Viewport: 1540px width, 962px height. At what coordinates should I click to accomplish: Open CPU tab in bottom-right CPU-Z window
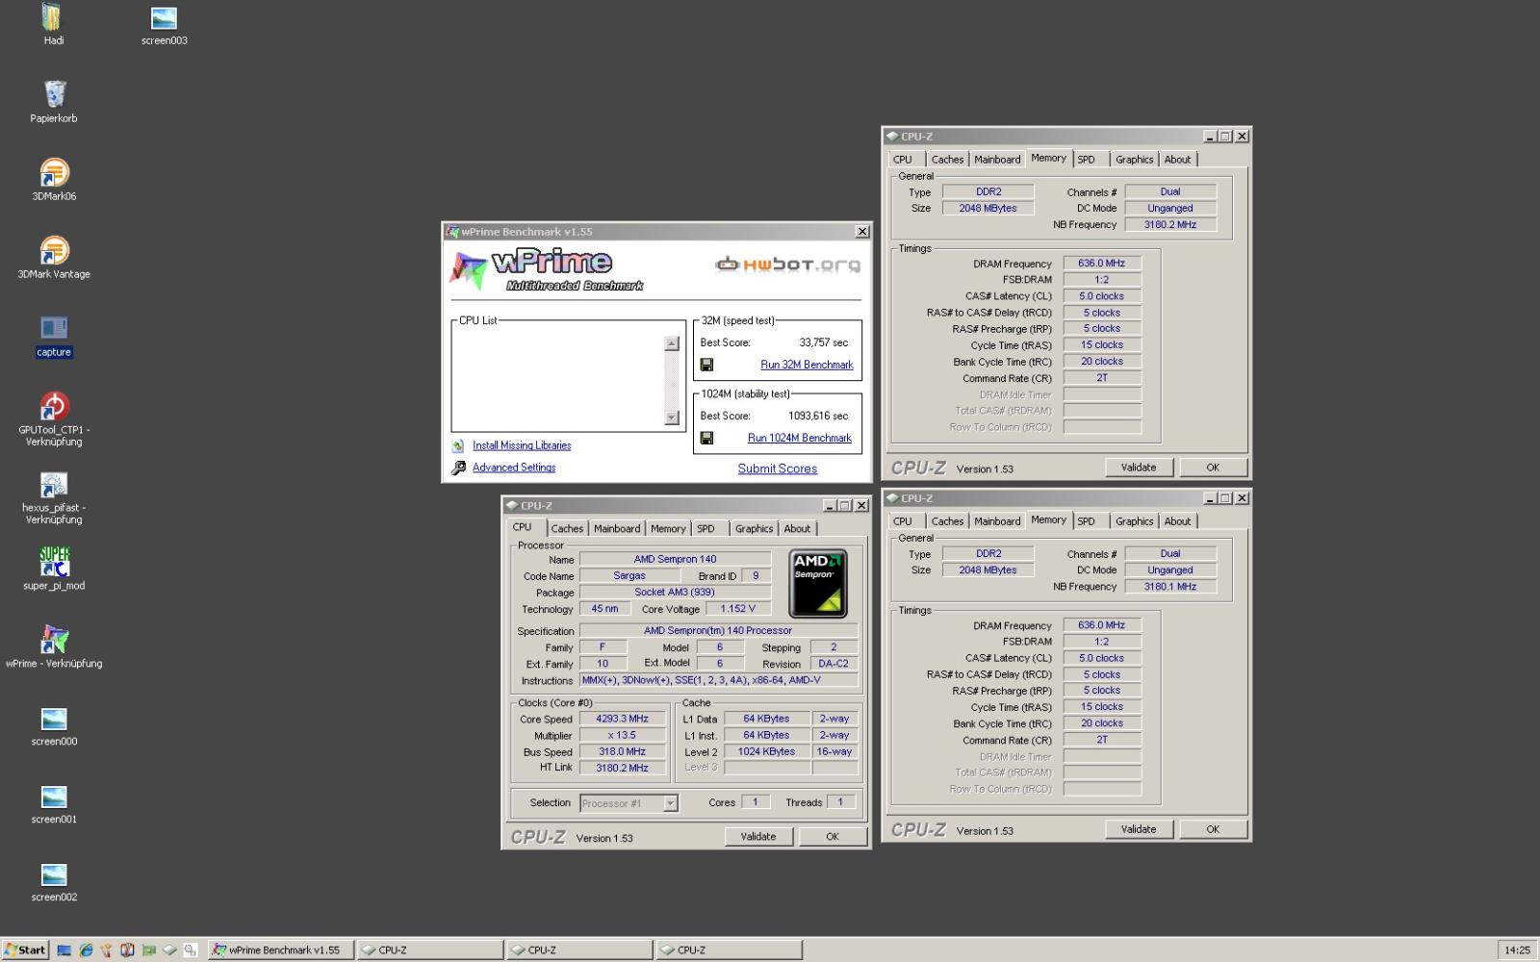click(903, 521)
